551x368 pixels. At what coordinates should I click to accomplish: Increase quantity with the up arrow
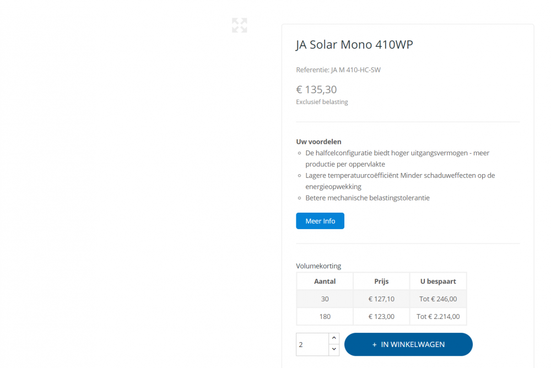(x=334, y=338)
